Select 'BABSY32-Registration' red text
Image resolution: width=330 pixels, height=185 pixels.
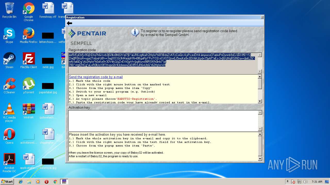point(136,99)
